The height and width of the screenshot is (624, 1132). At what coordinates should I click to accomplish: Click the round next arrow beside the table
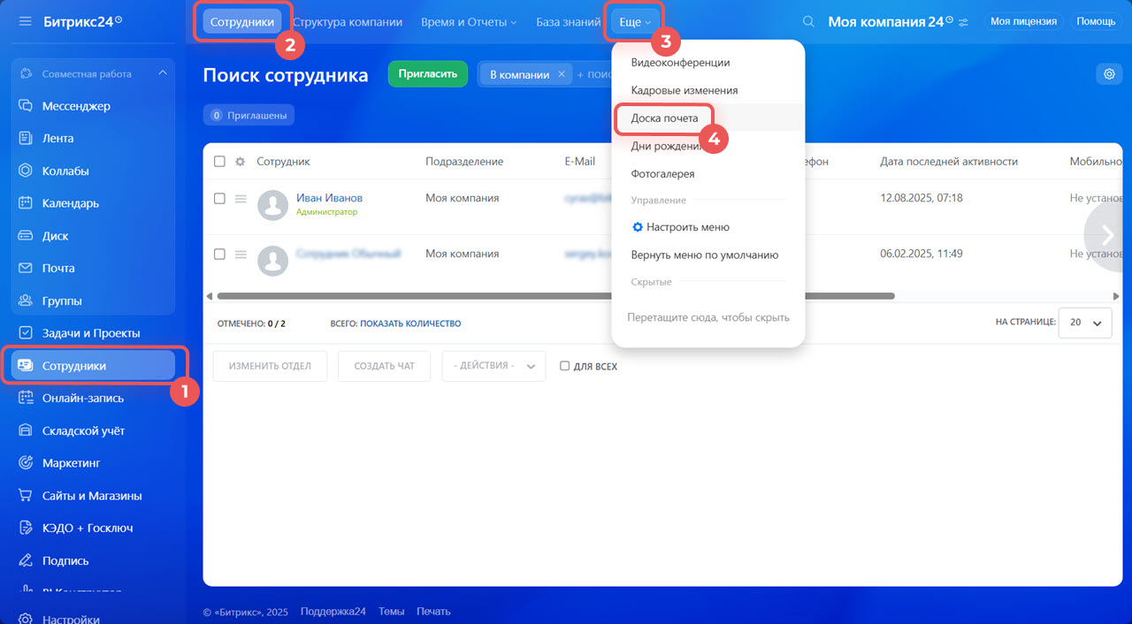(1106, 233)
